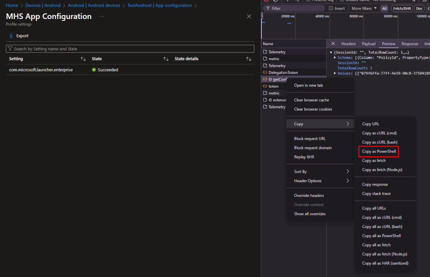This screenshot has width=430, height=277.
Task: Choose Copy all URLs
Action: 374,209
